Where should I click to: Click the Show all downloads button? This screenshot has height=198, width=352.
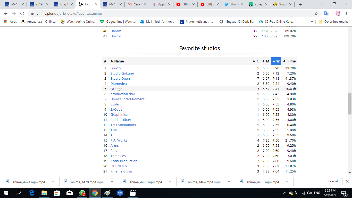[x=332, y=181]
